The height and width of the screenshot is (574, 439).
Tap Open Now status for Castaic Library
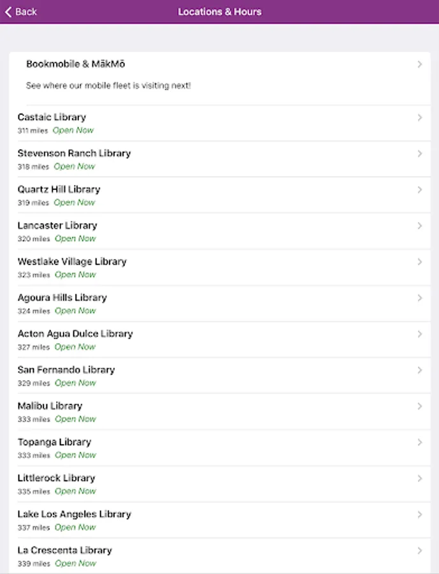[x=73, y=130]
